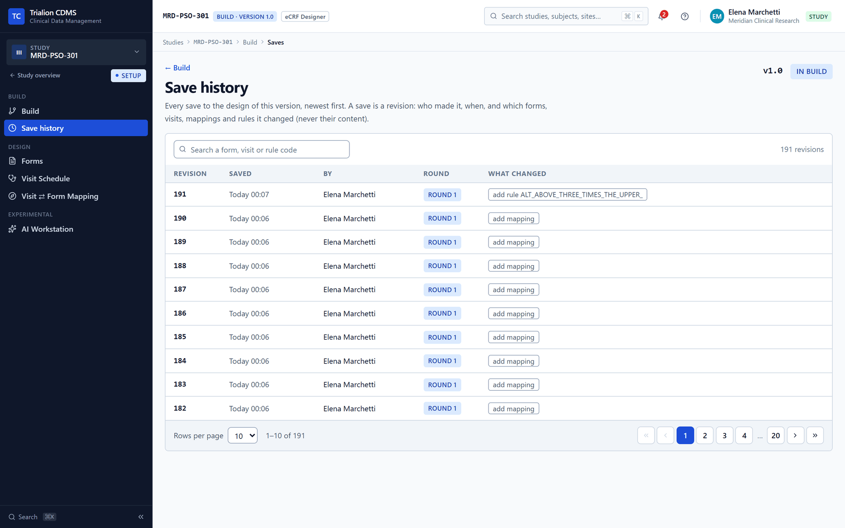Focus the form, visit or rule search box
Screen dimensions: 845x528
pos(261,150)
